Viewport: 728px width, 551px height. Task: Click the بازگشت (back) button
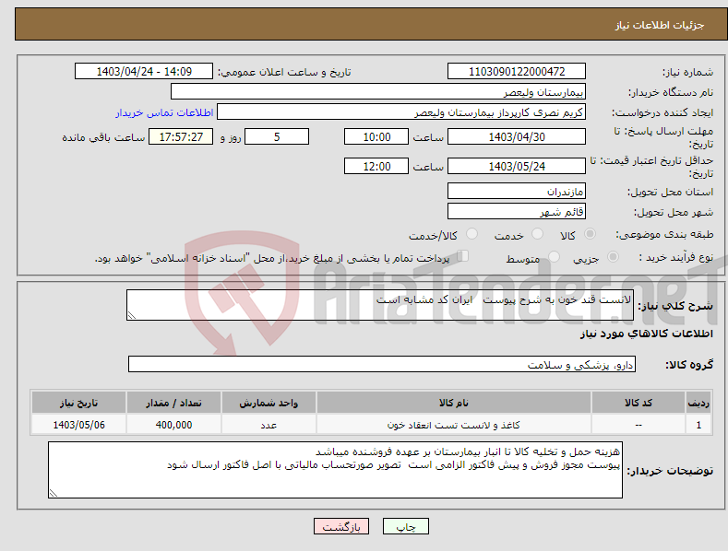click(341, 526)
